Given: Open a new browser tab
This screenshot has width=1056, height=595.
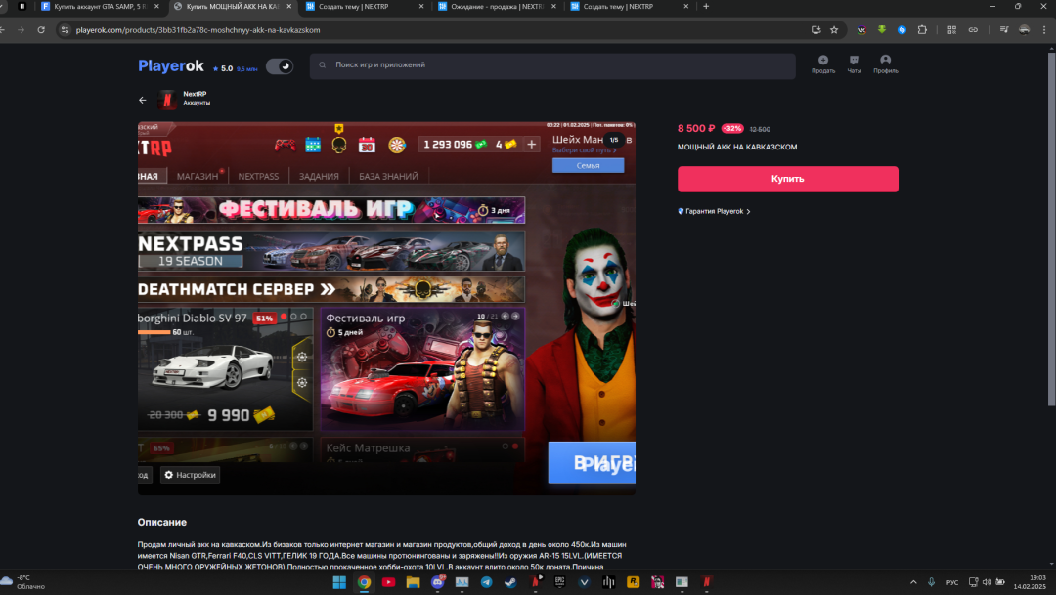Looking at the screenshot, I should click(706, 7).
